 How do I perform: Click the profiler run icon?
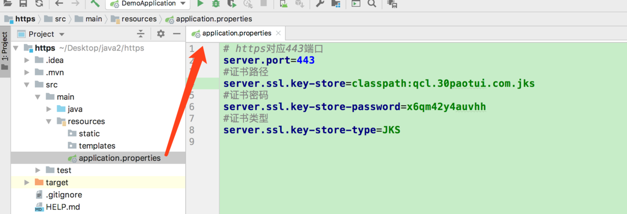(248, 4)
